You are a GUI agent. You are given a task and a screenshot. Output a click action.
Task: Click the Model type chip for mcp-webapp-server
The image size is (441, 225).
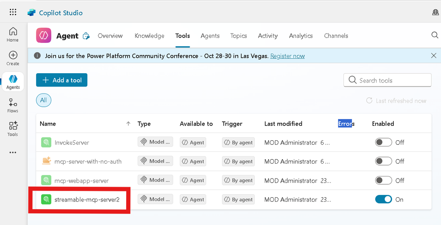pos(155,180)
